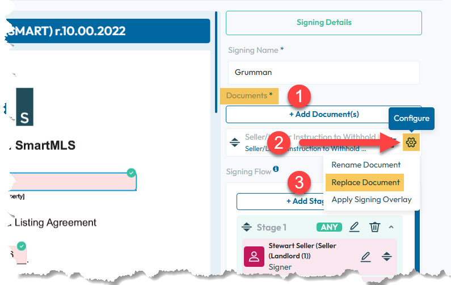The image size is (451, 285).
Task: Edit Stage 1 with the pencil icon
Action: pos(355,227)
